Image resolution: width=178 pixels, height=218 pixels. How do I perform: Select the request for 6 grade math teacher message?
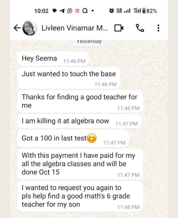pyautogui.click(x=80, y=197)
